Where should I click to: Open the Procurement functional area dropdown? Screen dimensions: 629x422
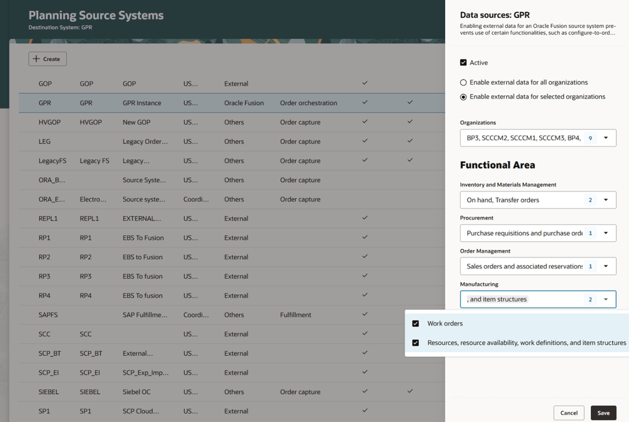pyautogui.click(x=606, y=233)
